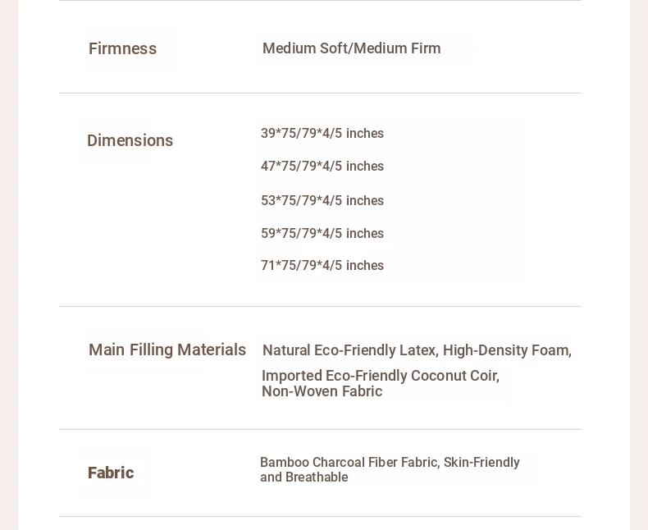
Task: Select the 59*75/79*4/5 inches size
Action: (x=322, y=233)
